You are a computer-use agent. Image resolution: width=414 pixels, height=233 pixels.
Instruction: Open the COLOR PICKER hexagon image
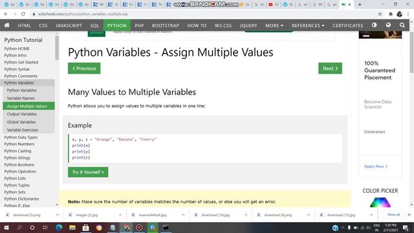[380, 202]
